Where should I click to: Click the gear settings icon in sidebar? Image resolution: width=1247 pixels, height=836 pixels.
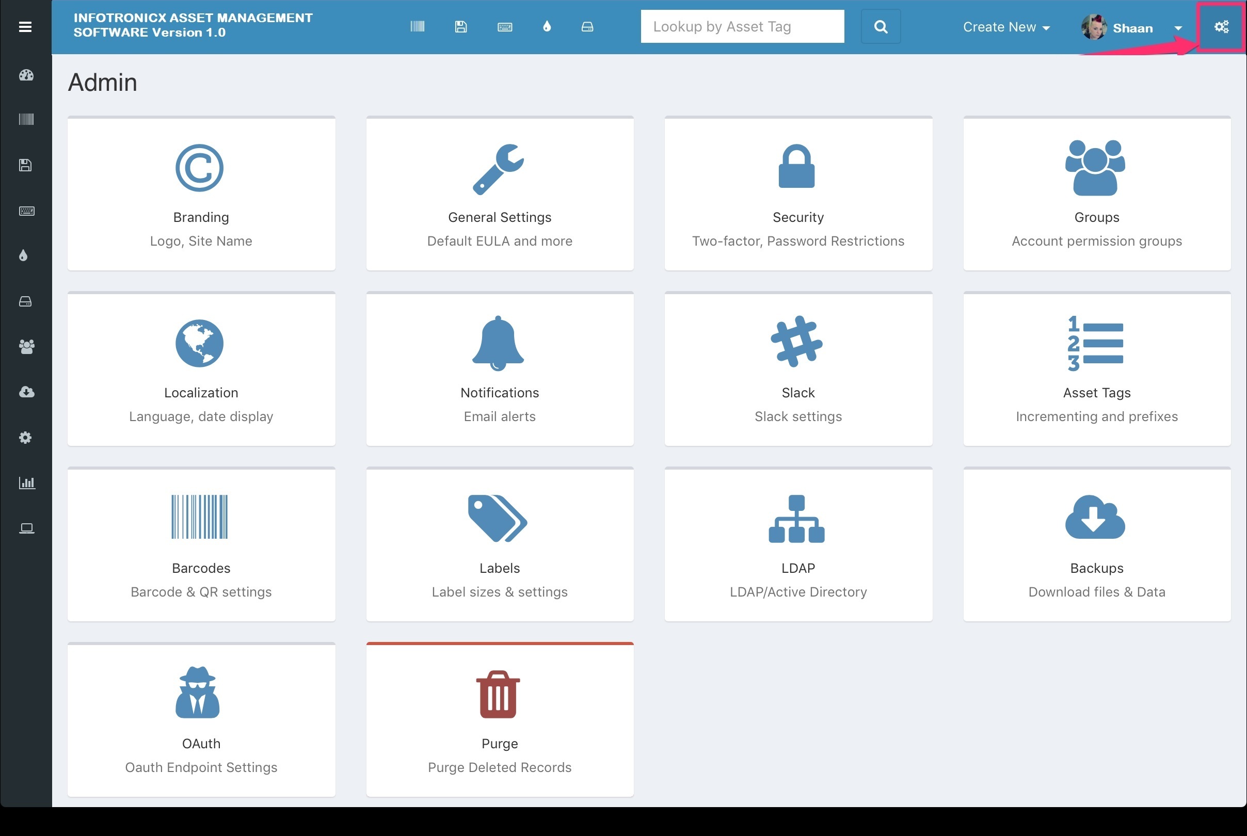click(x=26, y=437)
